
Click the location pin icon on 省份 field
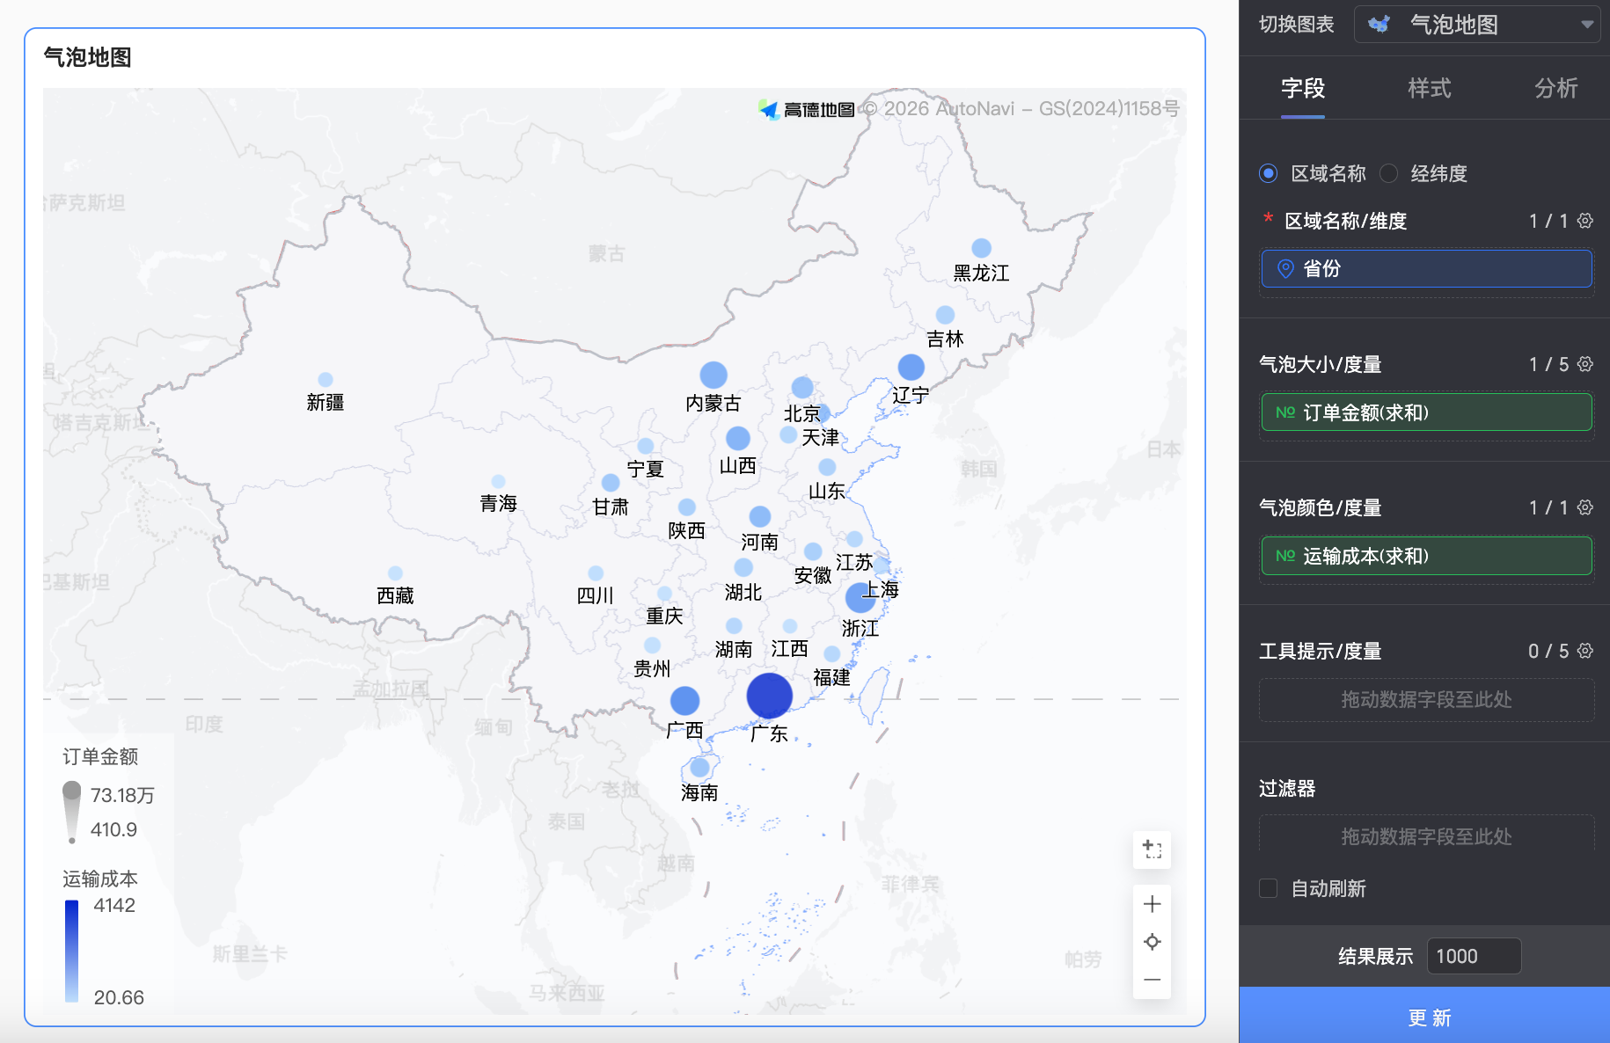[1285, 269]
